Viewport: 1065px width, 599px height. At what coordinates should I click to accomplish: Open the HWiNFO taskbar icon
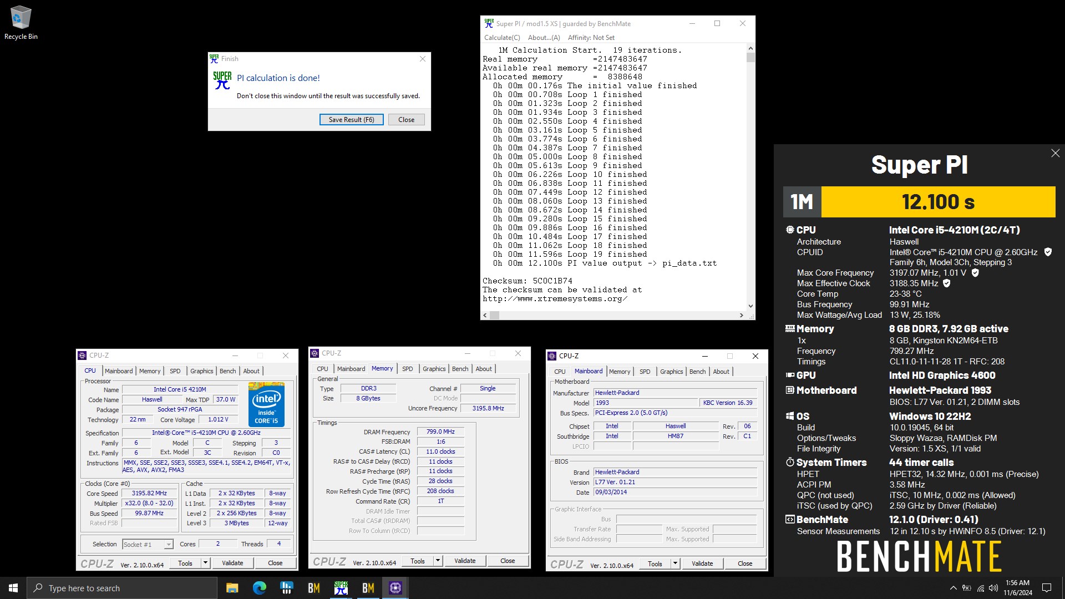click(x=286, y=588)
